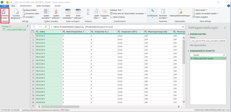Switch to the Transformieren tab
The width and height of the screenshot is (231, 112).
(x=26, y=6)
